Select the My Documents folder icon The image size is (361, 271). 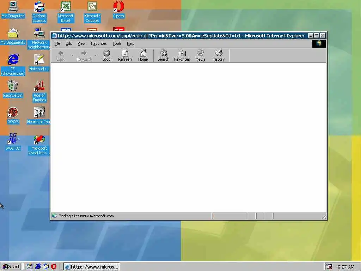pos(13,36)
